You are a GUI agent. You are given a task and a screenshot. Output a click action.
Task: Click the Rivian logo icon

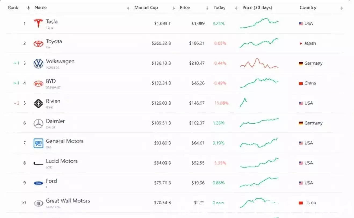tap(38, 104)
